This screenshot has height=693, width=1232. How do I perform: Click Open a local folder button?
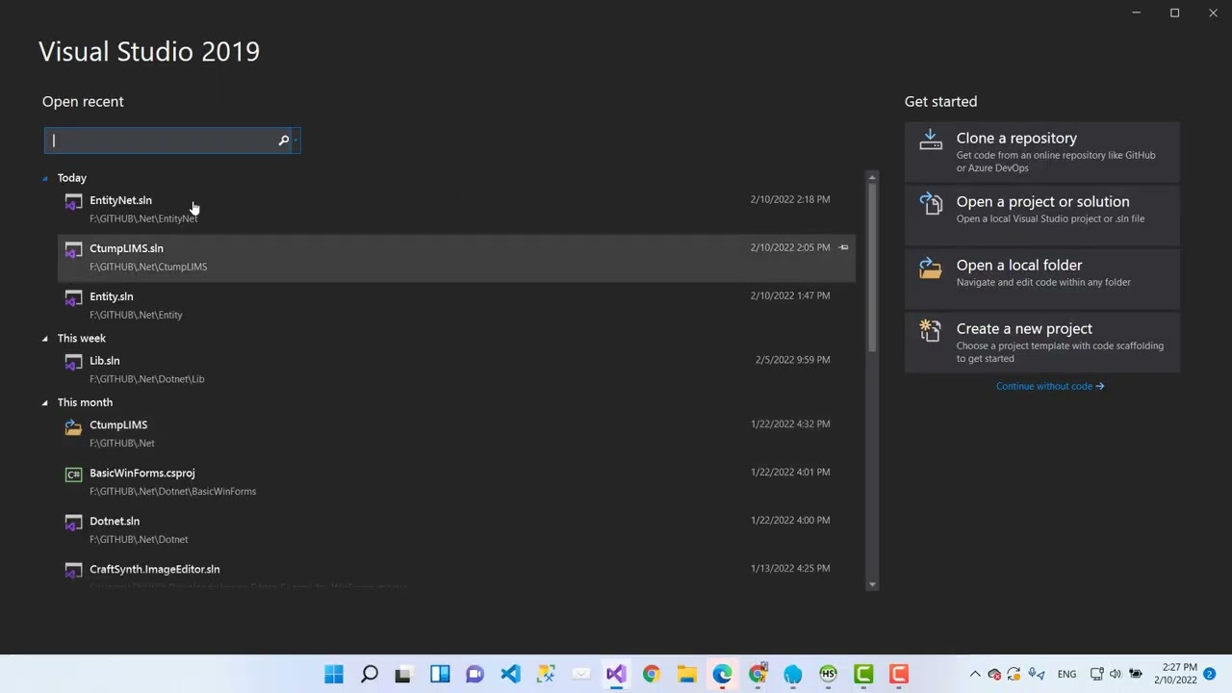pos(1041,279)
